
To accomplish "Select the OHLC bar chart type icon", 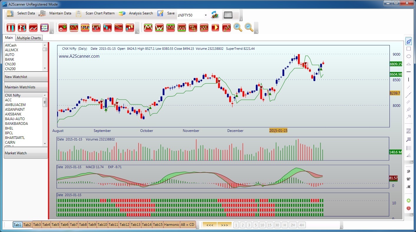I will (22, 28).
